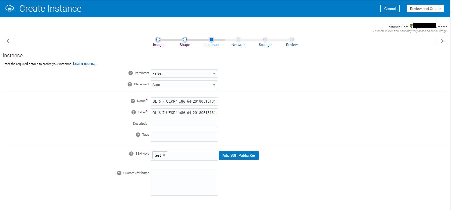Viewport: 455px width, 210px height.
Task: Click the help icon beside Label
Action: pyautogui.click(x=133, y=112)
